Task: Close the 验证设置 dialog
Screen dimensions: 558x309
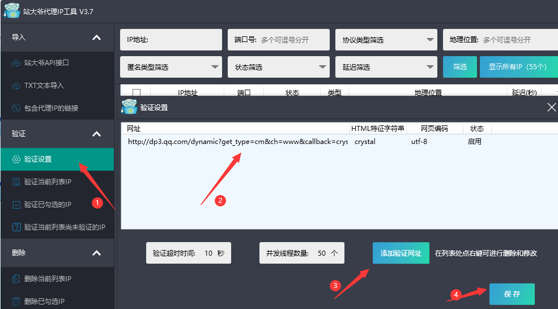Action: pos(551,107)
